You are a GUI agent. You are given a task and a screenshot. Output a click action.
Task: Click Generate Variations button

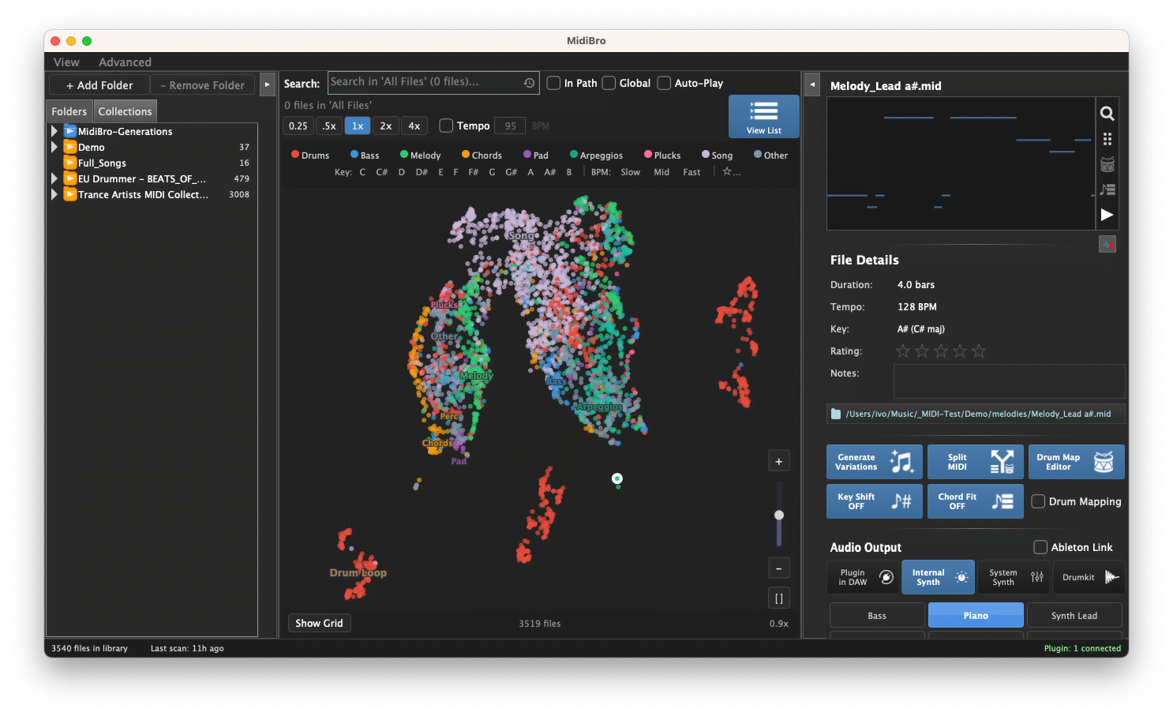tap(875, 462)
